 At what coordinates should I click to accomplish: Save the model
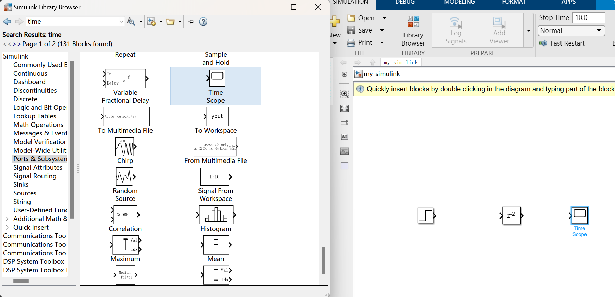point(360,30)
